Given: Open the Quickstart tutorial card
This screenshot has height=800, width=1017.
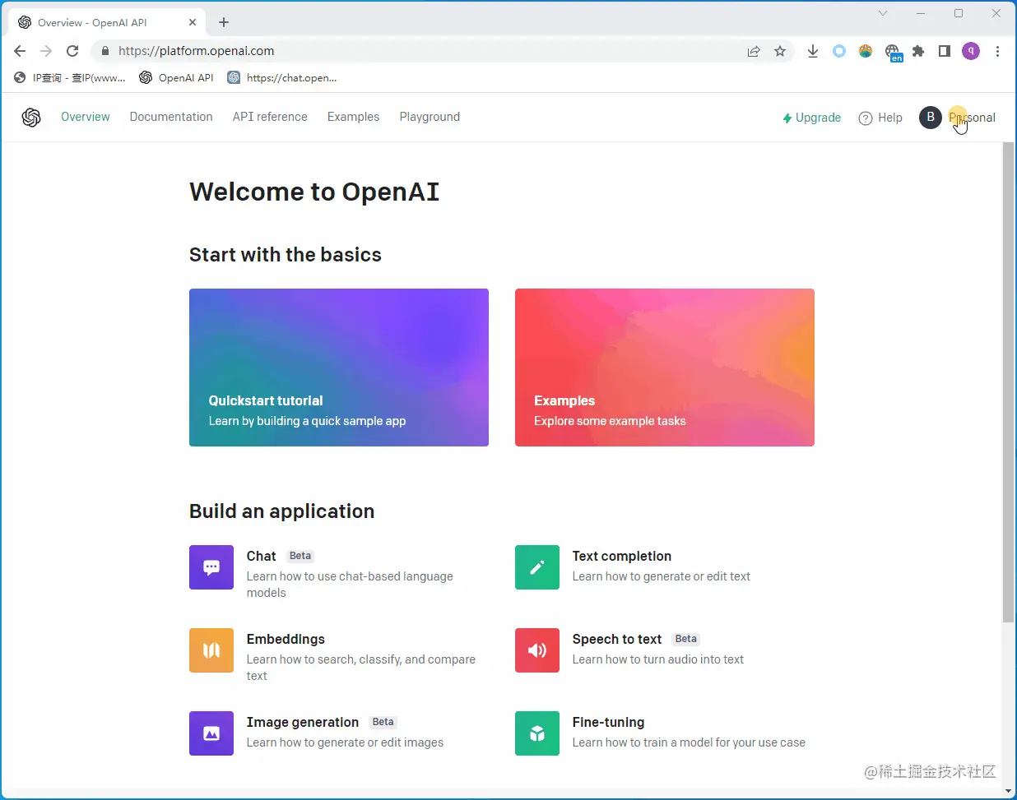Looking at the screenshot, I should click(339, 368).
